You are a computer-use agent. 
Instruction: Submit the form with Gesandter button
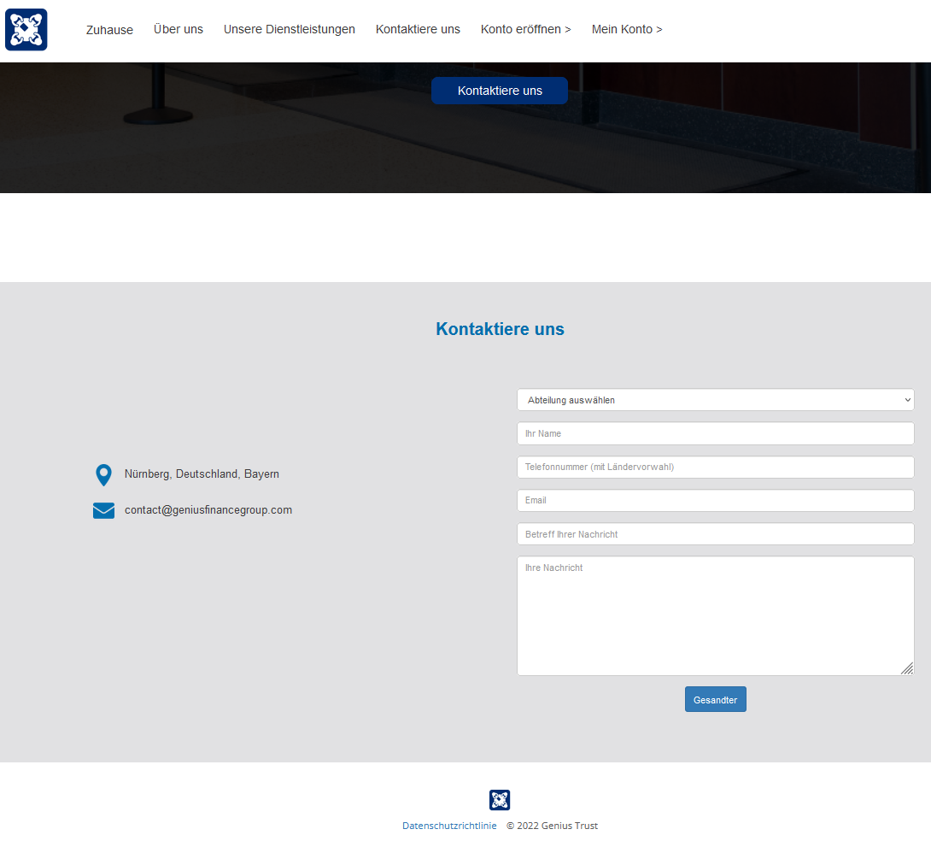coord(716,700)
